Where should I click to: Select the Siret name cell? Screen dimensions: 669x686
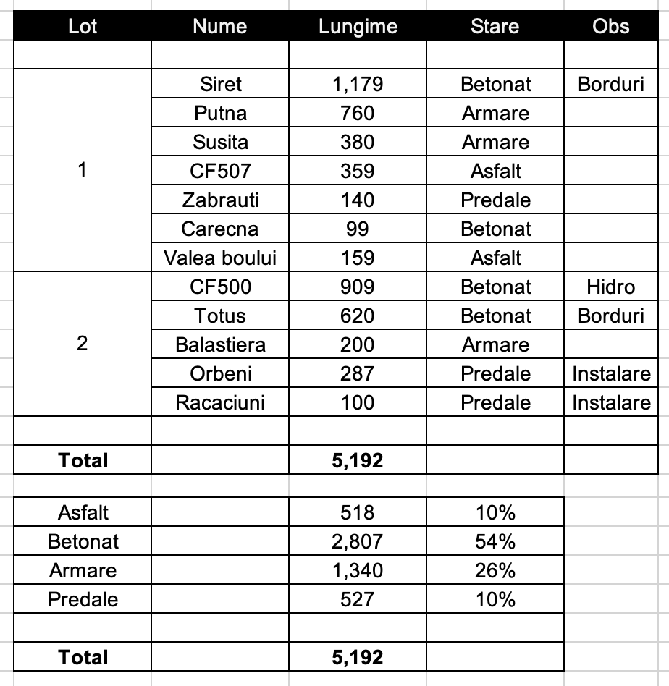point(220,85)
